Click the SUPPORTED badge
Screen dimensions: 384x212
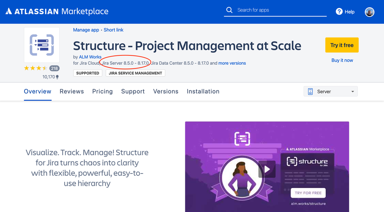[x=88, y=73]
